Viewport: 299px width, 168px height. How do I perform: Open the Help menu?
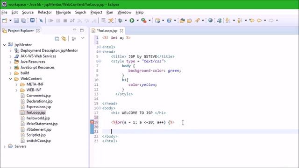point(140,12)
